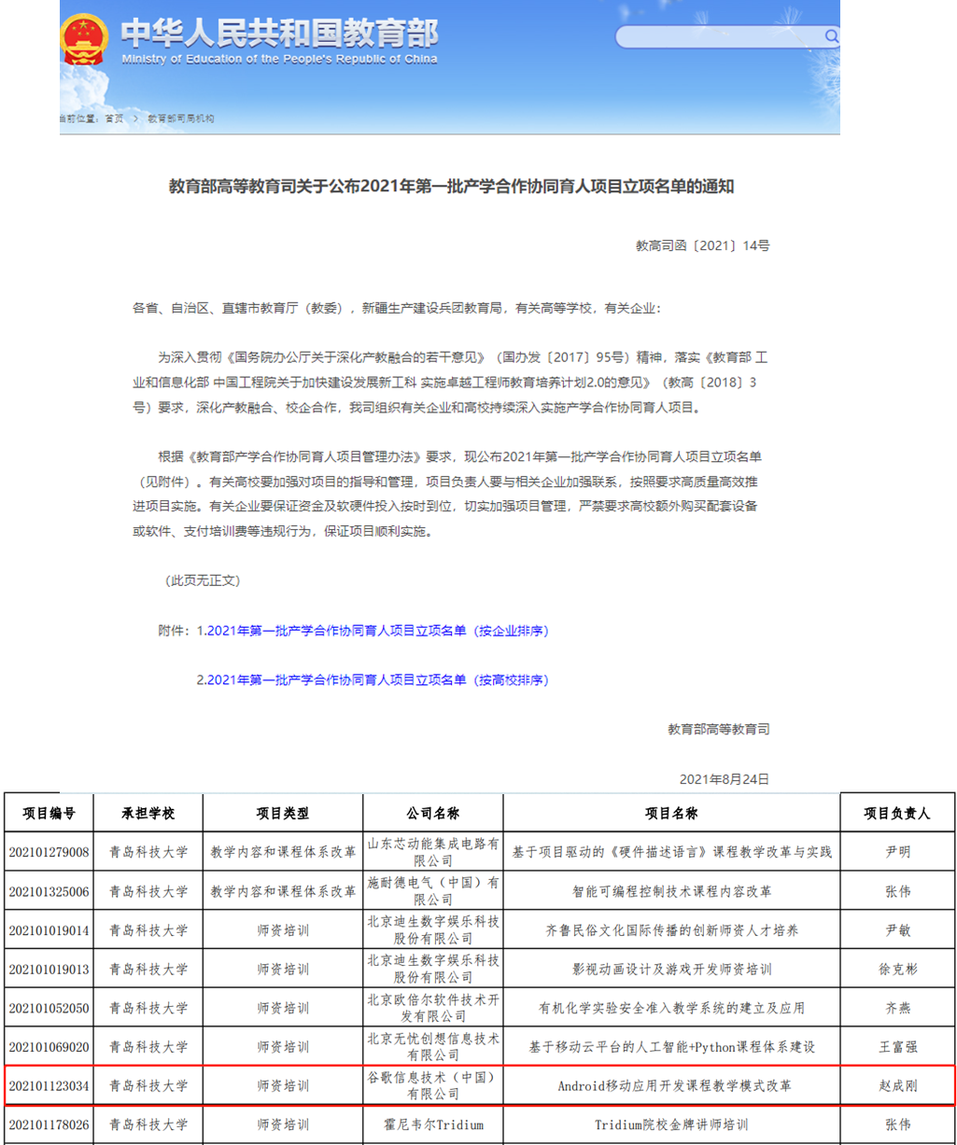The image size is (957, 1145).
Task: Click company cell 北京欧倍尔软件技术开发有限公司
Action: pos(433,1008)
